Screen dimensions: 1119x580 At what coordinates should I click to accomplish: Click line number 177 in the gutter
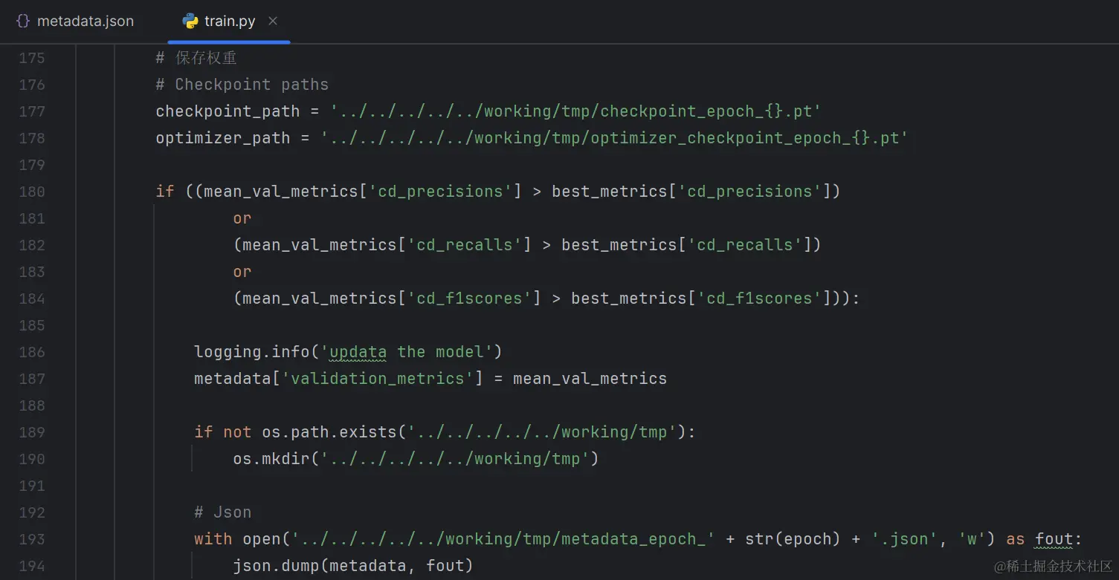(x=32, y=111)
